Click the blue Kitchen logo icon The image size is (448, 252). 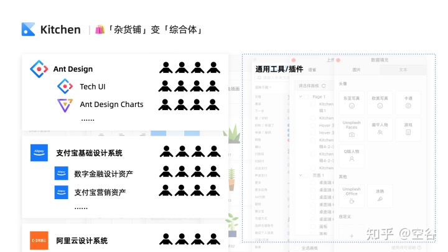click(28, 29)
